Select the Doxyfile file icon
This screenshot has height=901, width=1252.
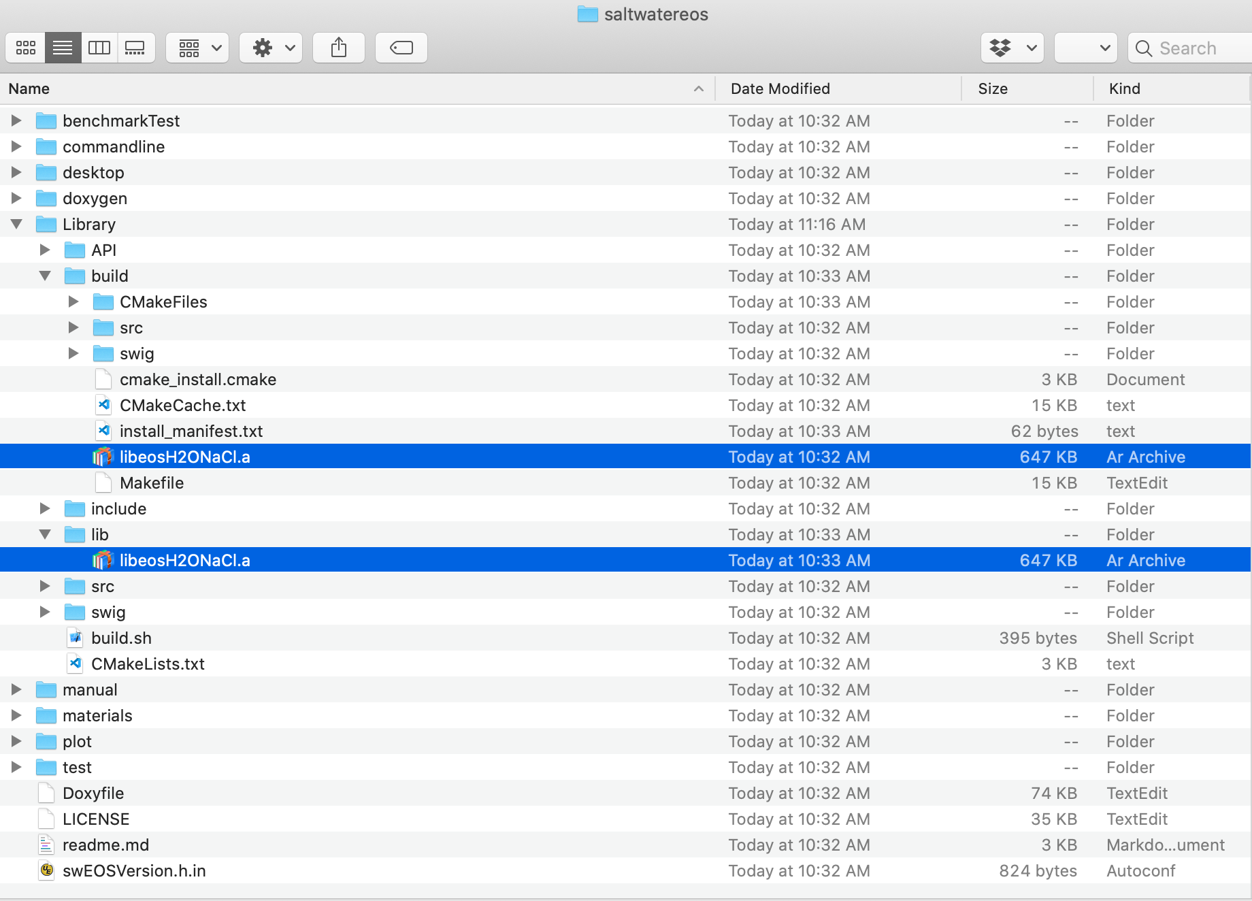point(46,793)
